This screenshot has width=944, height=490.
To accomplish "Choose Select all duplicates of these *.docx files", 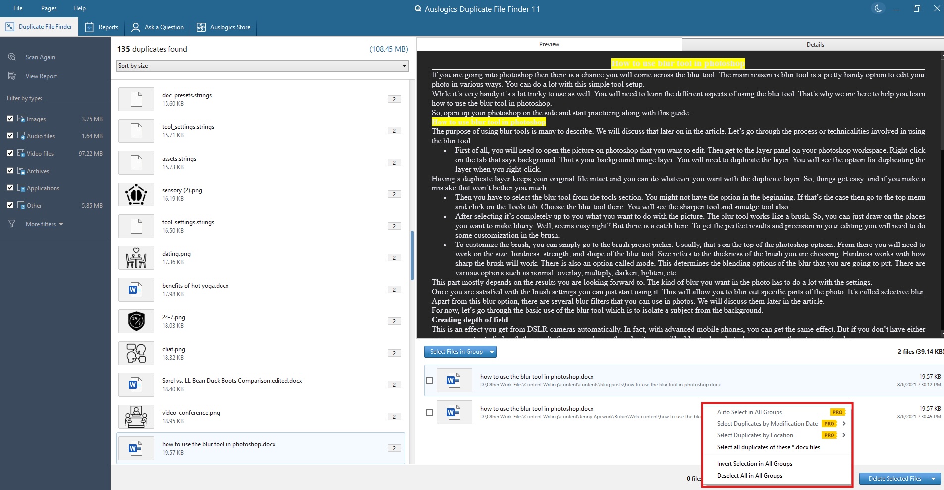I will (x=768, y=447).
